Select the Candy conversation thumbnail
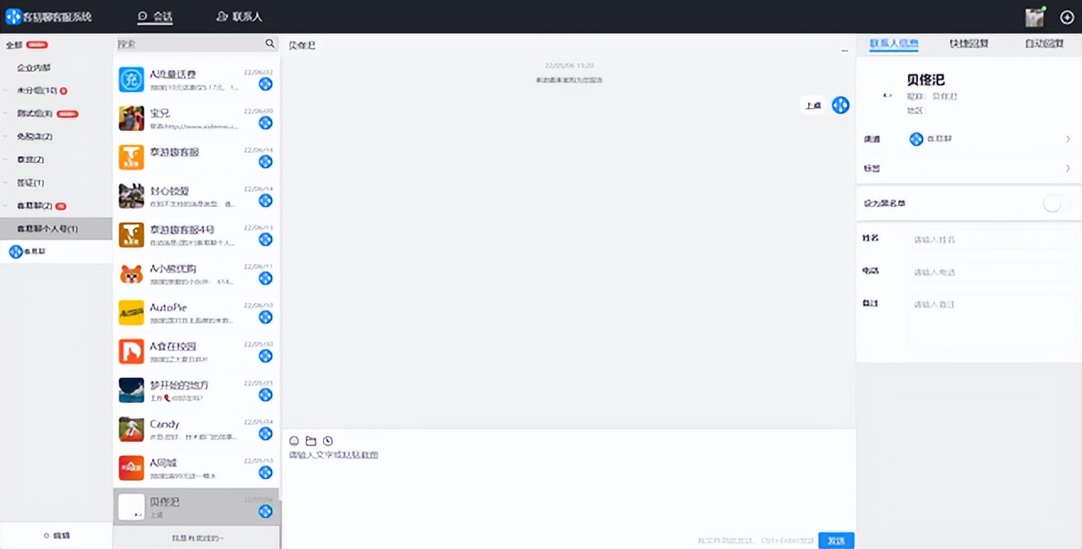Viewport: 1082px width, 549px height. pyautogui.click(x=131, y=429)
